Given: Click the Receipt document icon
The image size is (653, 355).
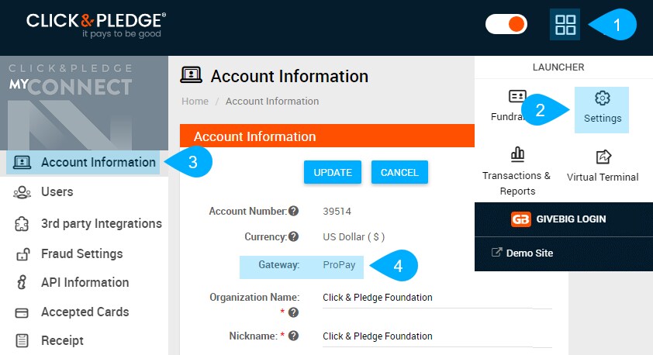Looking at the screenshot, I should click(22, 340).
